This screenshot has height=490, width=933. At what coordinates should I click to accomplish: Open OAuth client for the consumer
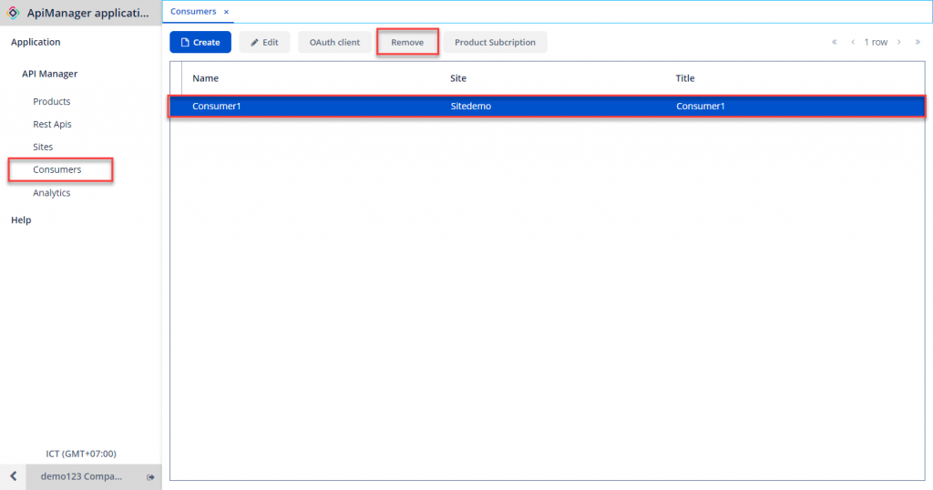[334, 42]
